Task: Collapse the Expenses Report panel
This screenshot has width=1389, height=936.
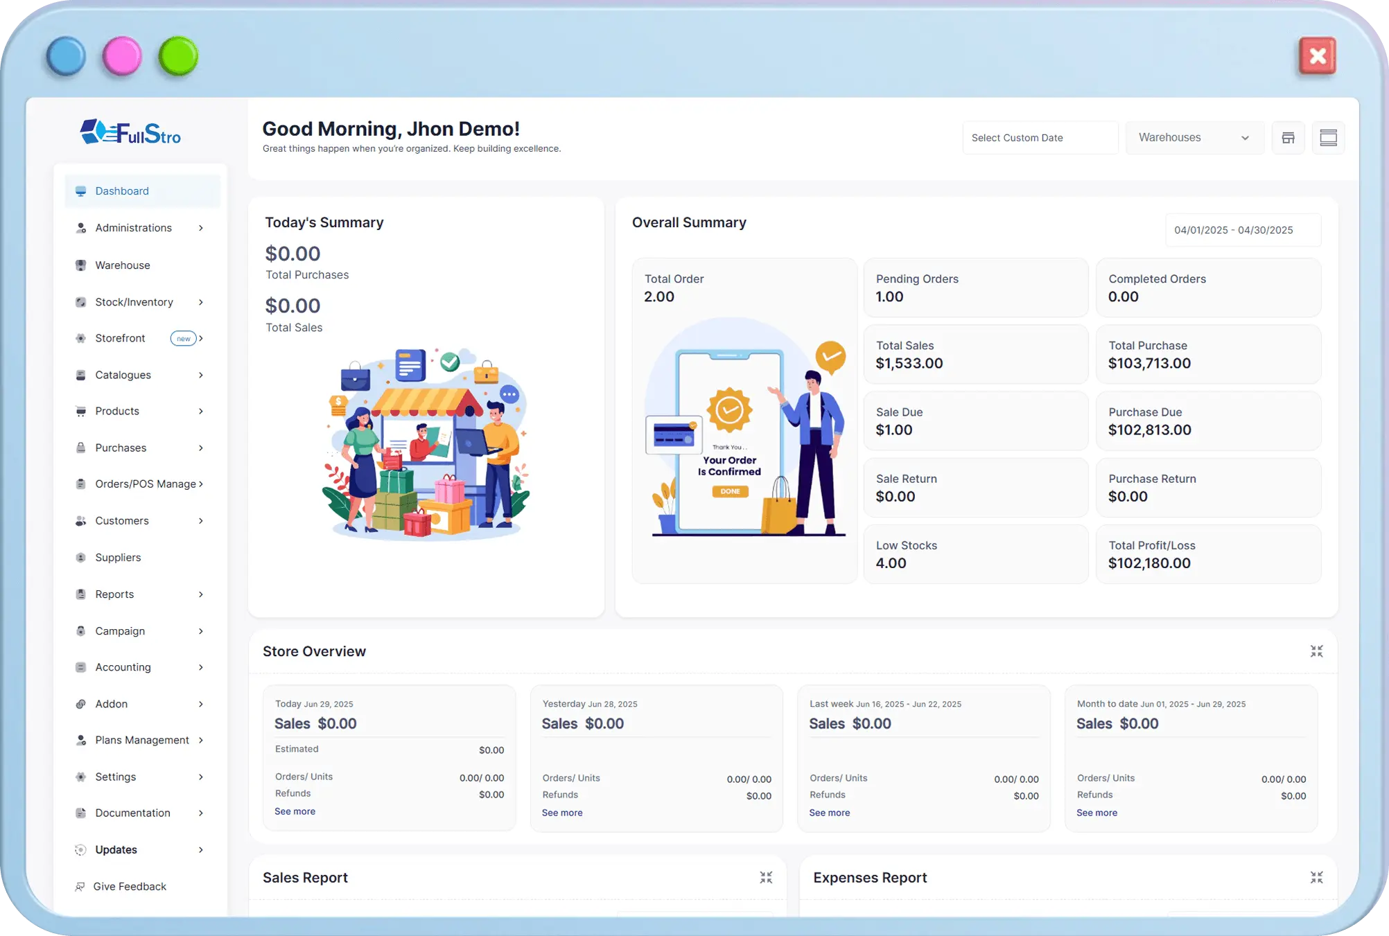Action: [1316, 878]
